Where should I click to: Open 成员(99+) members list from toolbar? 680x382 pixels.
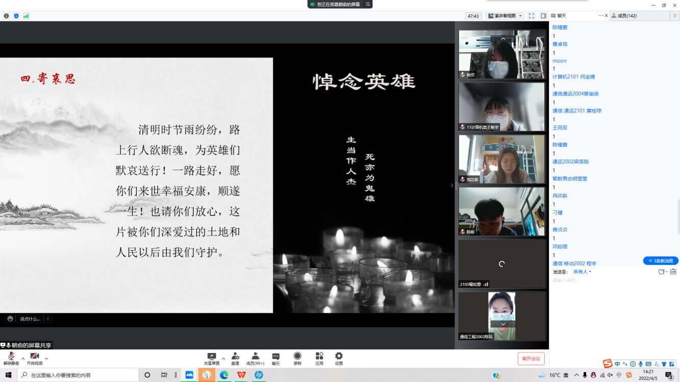coord(255,358)
